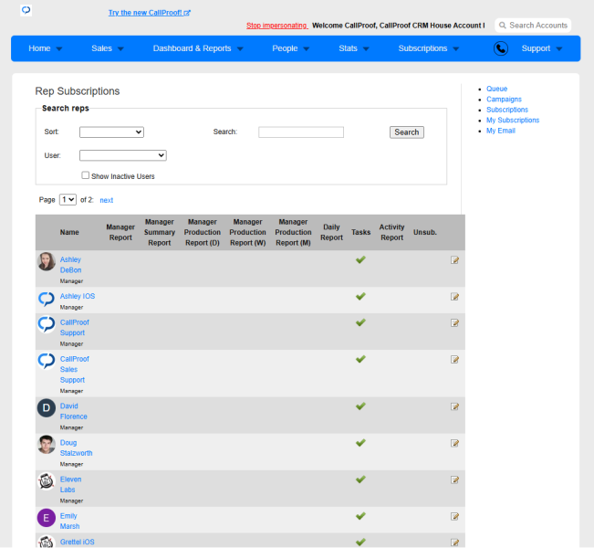The height and width of the screenshot is (548, 594).
Task: Open Ashley DeBon's name link
Action: click(x=70, y=265)
